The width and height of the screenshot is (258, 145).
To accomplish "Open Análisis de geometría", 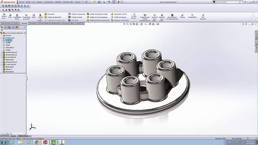I will pos(53,17).
